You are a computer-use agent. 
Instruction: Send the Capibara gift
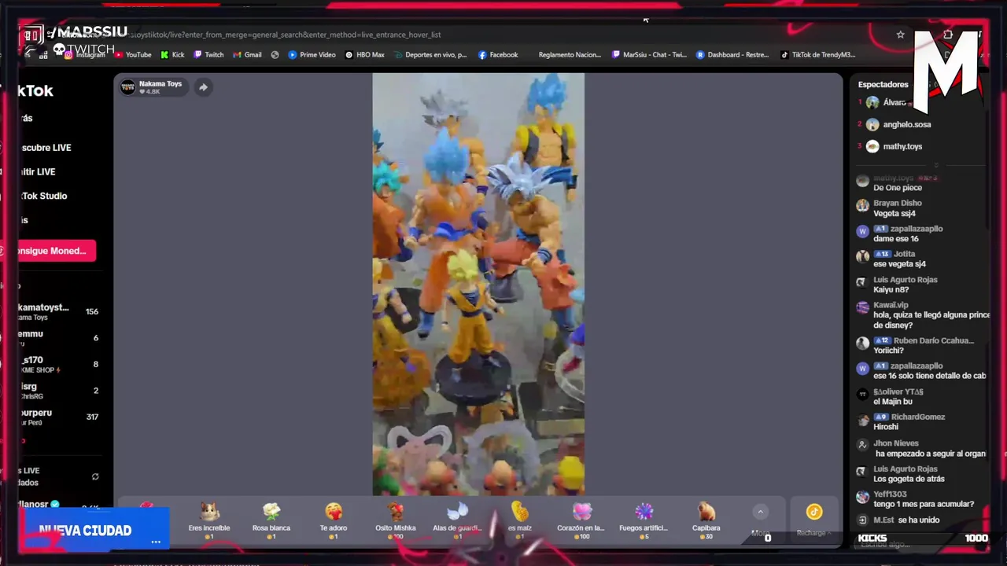tap(706, 519)
